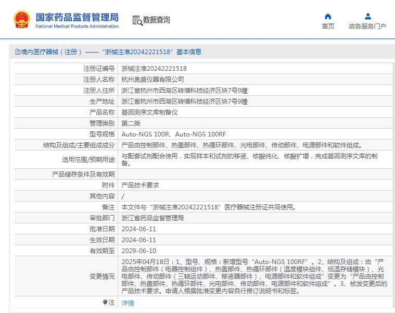Screen dimensions: 395x313
Task: Click the 产品名称 row label
Action: pos(103,112)
